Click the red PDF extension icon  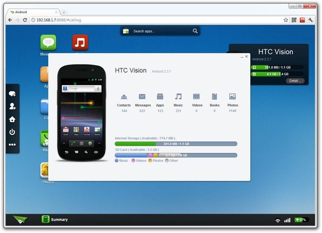tap(302, 20)
